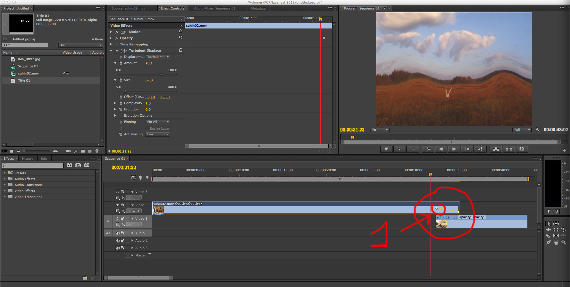Select the Slide tool
Viewport: 570px width, 287px height.
(563, 236)
